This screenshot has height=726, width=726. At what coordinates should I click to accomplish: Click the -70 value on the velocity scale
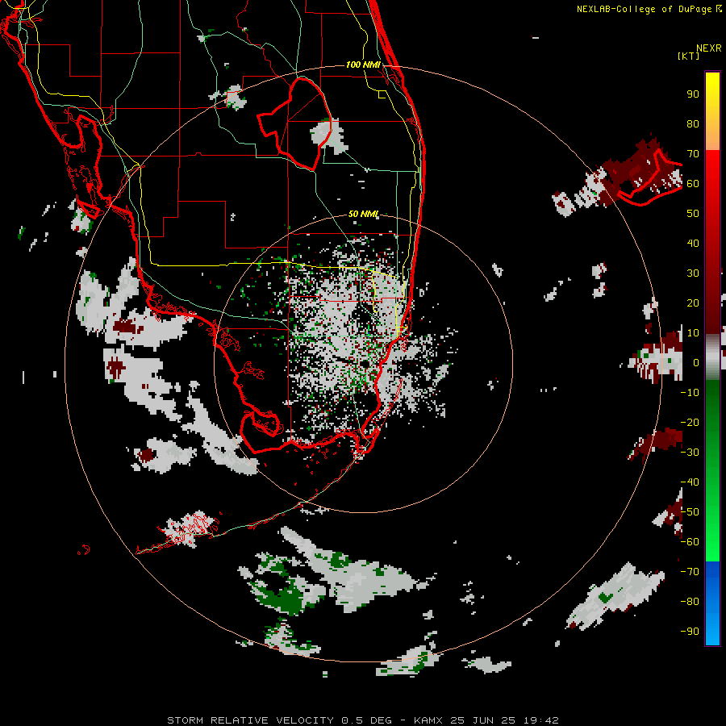690,572
